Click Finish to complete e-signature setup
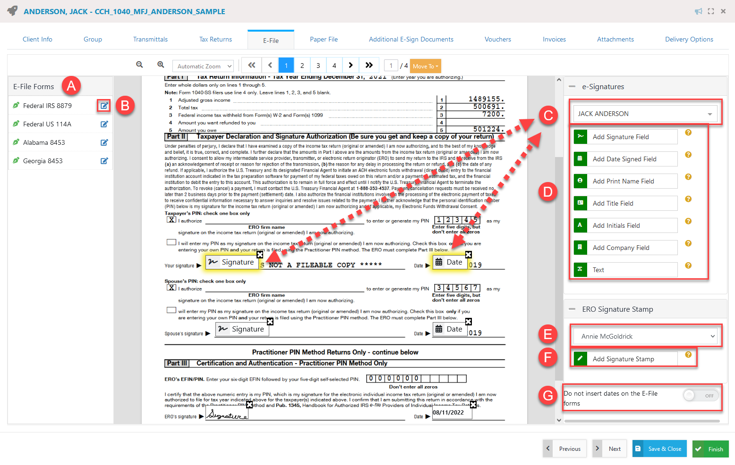 pyautogui.click(x=710, y=448)
